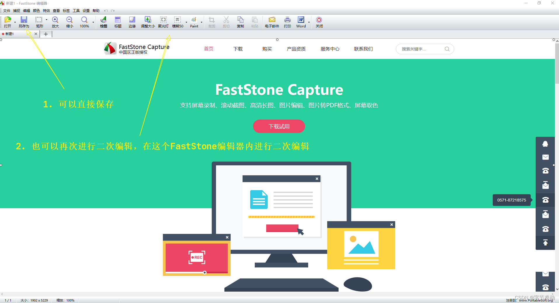
Task: Click the FastStone Capture logo
Action: pyautogui.click(x=137, y=48)
